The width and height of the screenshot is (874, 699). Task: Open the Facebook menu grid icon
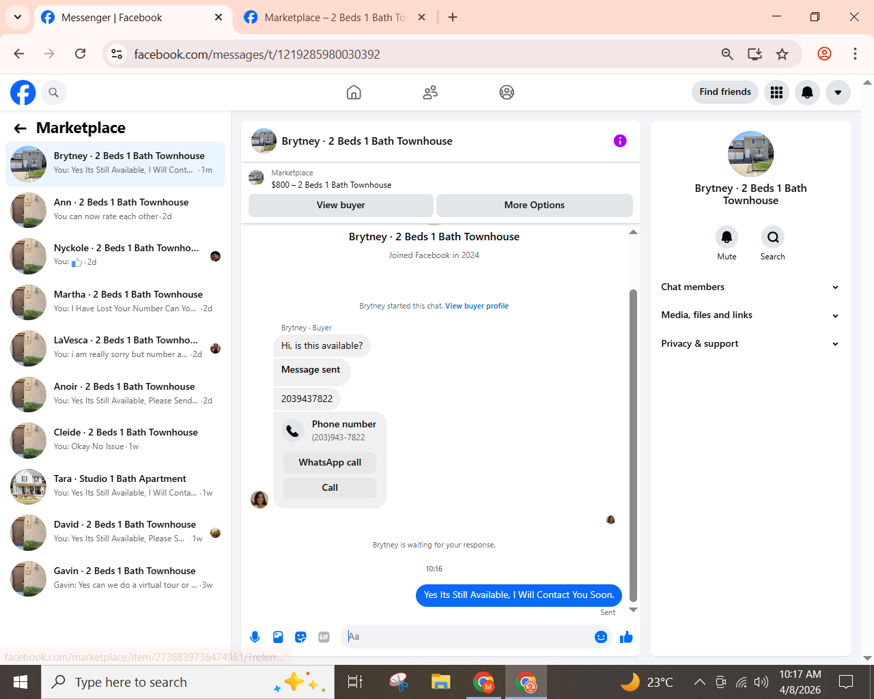coord(776,92)
